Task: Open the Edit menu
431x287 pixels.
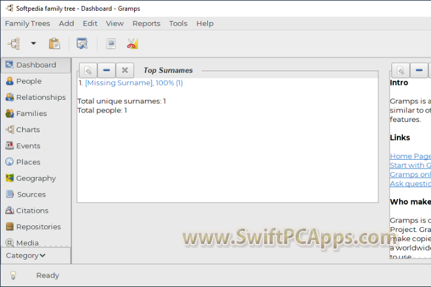Action: (90, 24)
